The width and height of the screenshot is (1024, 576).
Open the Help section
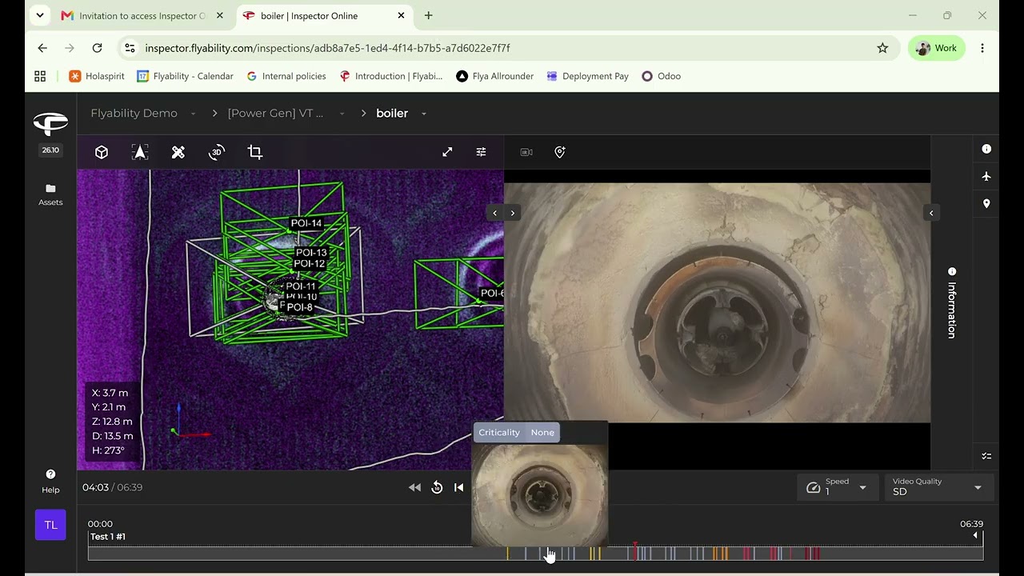pos(50,481)
